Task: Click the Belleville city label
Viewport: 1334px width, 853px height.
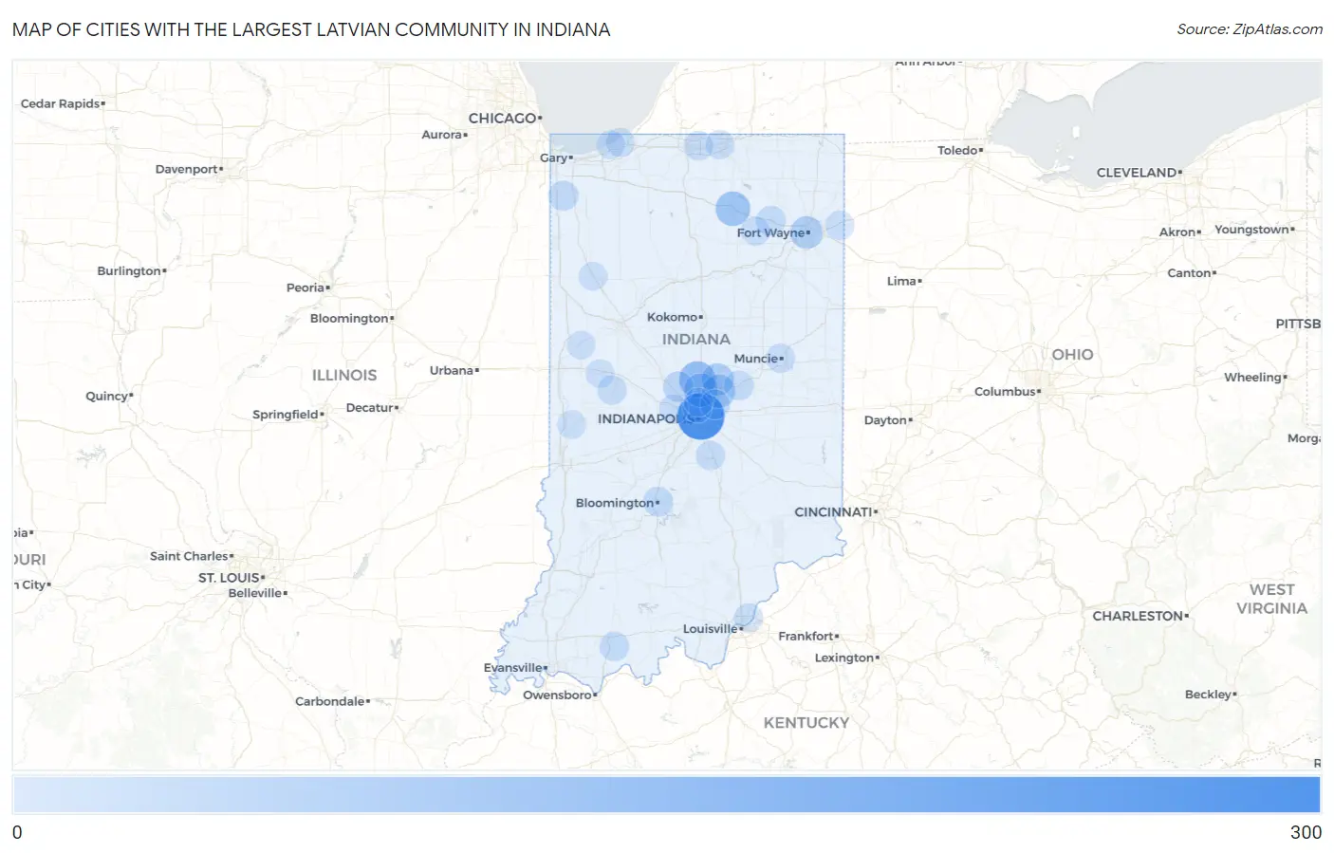Action: [x=255, y=594]
